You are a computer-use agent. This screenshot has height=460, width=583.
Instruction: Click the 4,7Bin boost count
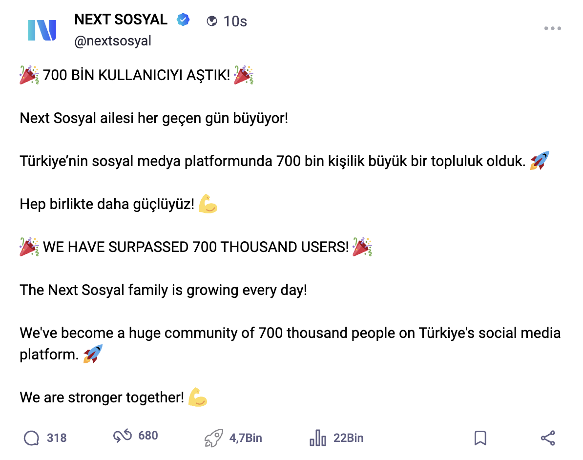tap(246, 438)
